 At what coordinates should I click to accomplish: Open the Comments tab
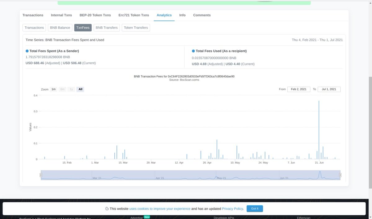[202, 15]
